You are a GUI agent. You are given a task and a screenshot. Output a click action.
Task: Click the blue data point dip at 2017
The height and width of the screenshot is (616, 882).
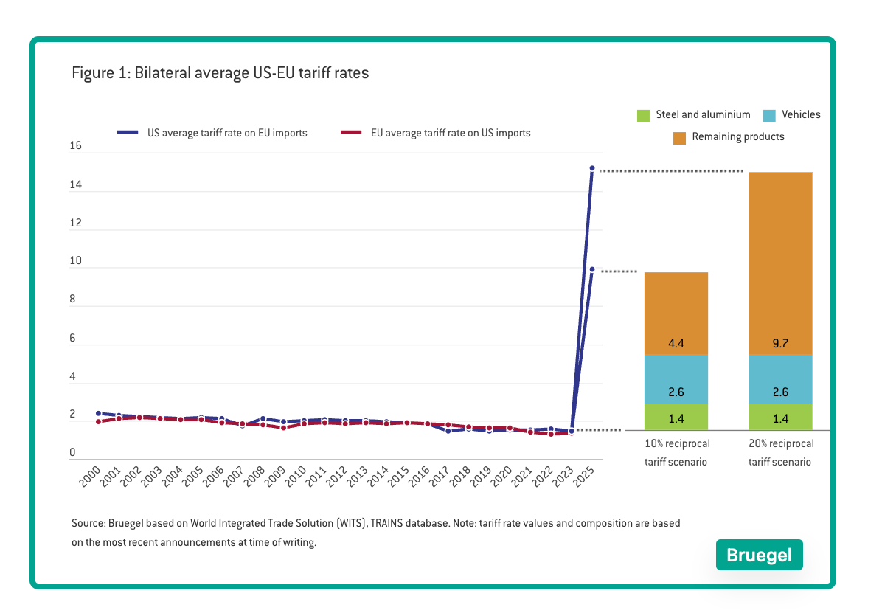(x=448, y=431)
